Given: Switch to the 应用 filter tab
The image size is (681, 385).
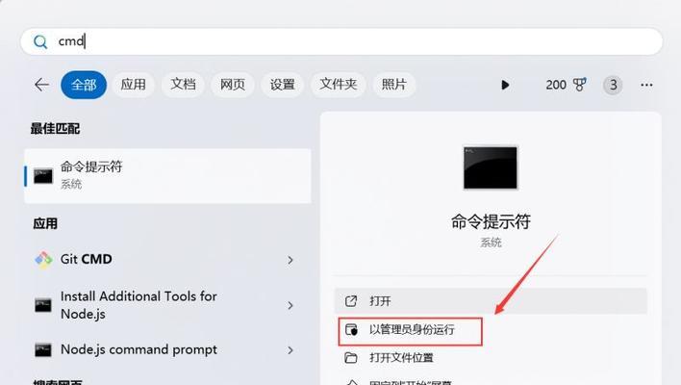Looking at the screenshot, I should click(133, 85).
